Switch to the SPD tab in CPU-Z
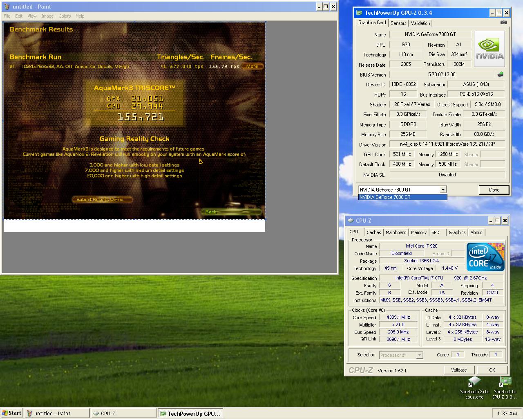Screen dimensions: 523x419 (x=436, y=232)
